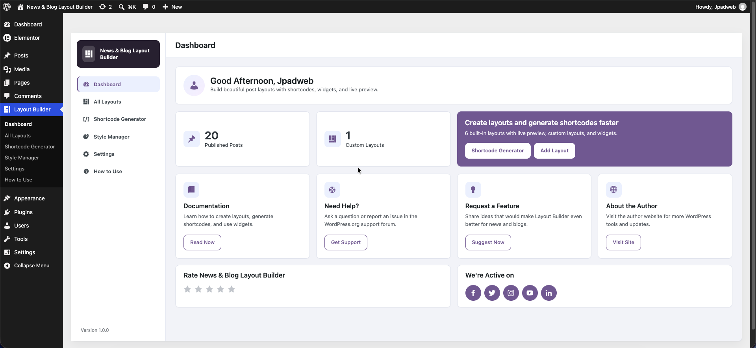Open the Instagram social icon

(511, 293)
